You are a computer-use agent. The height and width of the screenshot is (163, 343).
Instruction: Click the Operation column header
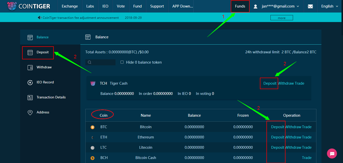click(x=292, y=115)
